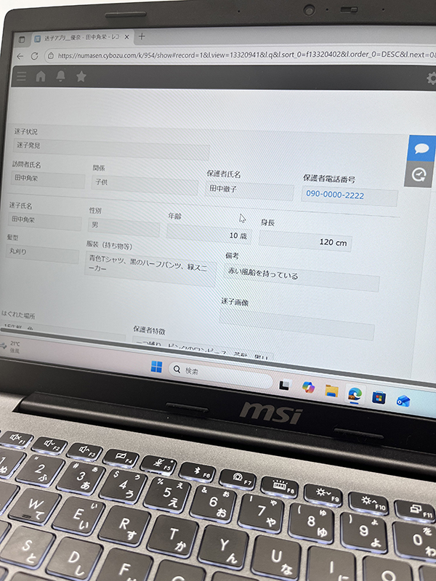
Task: Open the notifications bell
Action: (60, 76)
